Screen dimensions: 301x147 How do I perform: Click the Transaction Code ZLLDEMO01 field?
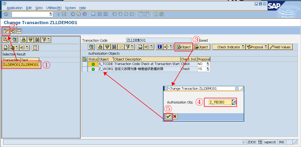pyautogui.click(x=159, y=41)
